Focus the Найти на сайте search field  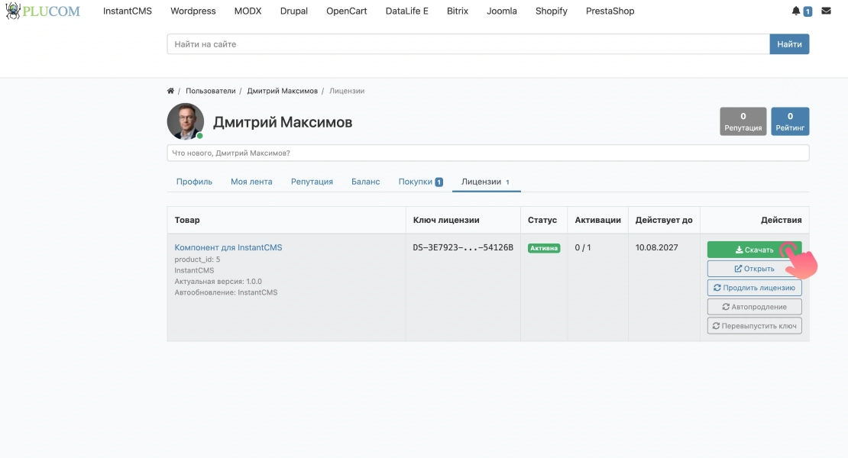click(x=468, y=44)
